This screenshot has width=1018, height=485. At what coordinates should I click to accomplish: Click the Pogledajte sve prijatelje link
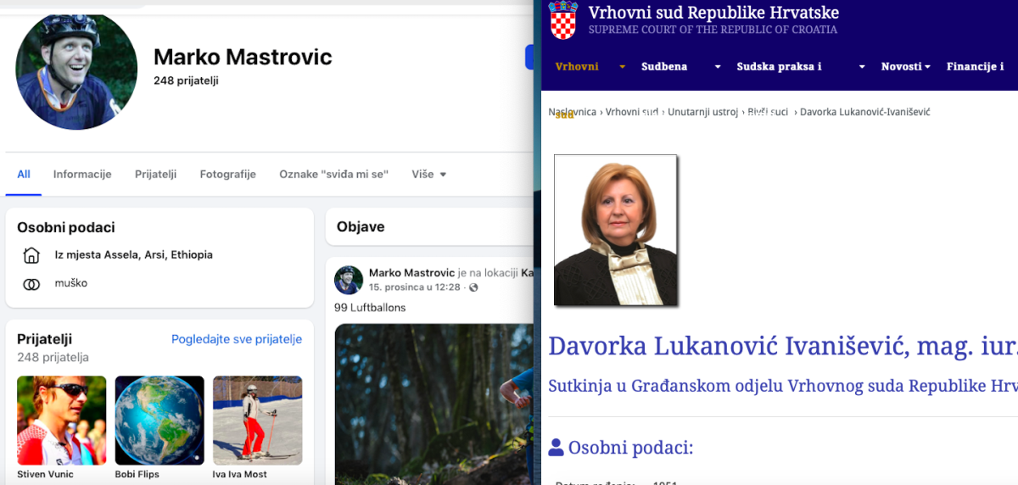pos(236,339)
